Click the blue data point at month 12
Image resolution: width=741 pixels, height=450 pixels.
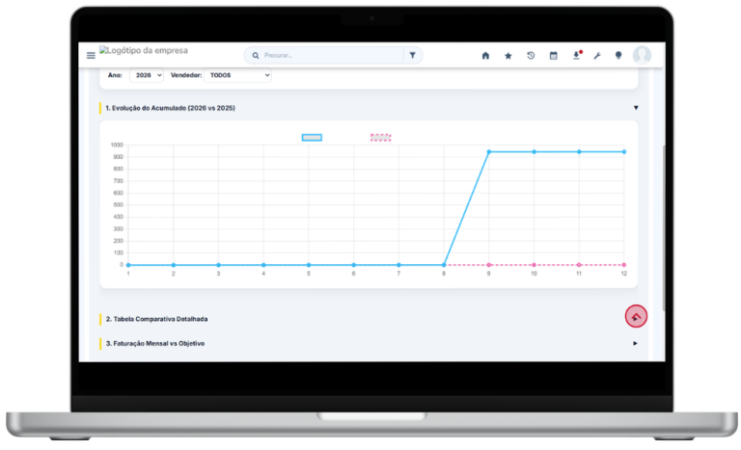624,152
